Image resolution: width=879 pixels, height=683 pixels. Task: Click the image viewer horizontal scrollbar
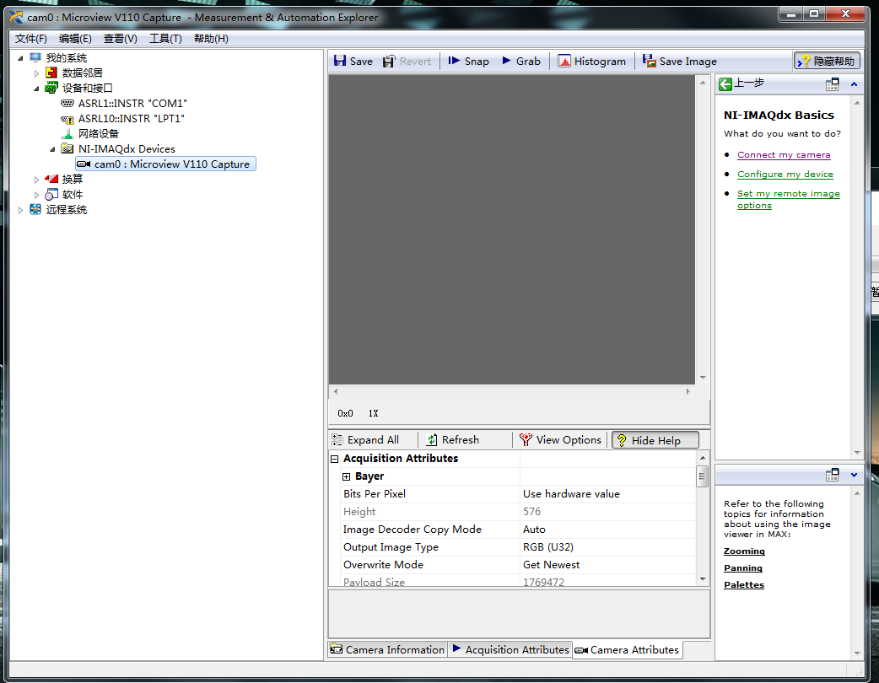pos(511,391)
